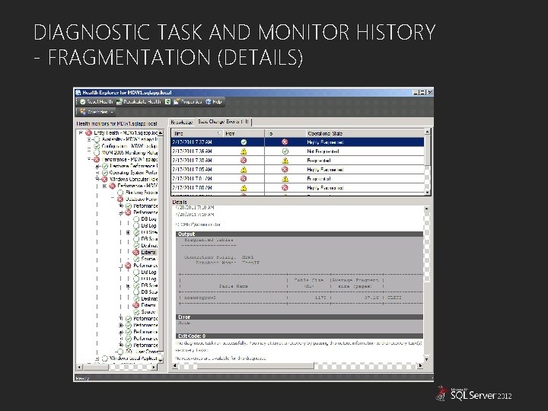Select Entity Health - MDW1 tree node
This screenshot has width=548, height=411.
click(x=126, y=132)
